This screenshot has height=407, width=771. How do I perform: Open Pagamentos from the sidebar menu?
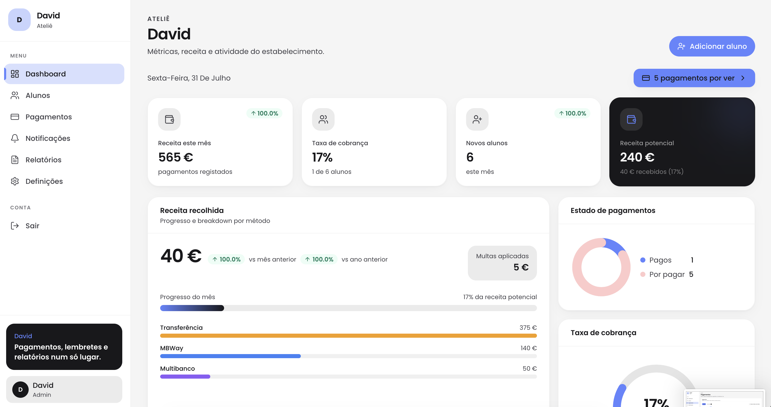(x=64, y=117)
